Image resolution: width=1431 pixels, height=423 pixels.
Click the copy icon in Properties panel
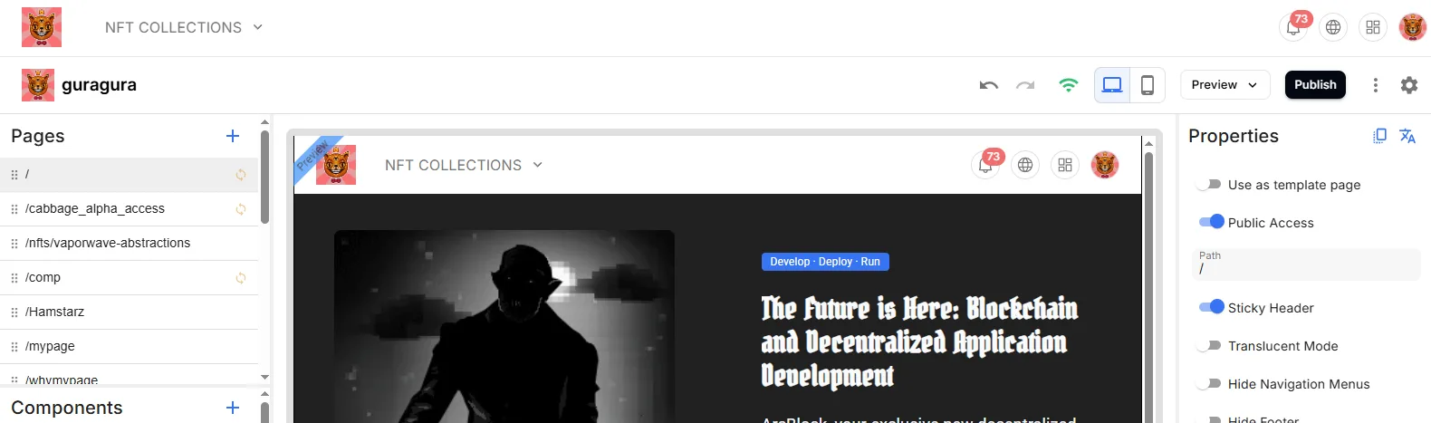coord(1379,136)
